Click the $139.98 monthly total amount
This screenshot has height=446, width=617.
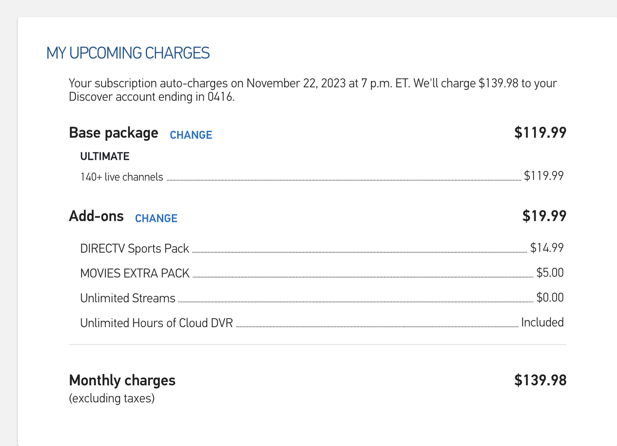click(540, 380)
